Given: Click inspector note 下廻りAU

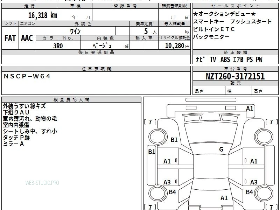Looking at the screenshot, I should [x=16, y=112].
